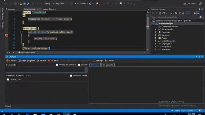Open Properties via the wrench icon

pyautogui.click(x=195, y=13)
